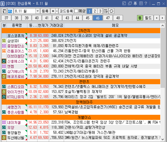Click the 관 icon beside 리튬포어스
This screenshot has width=167, height=142.
pos(4,51)
